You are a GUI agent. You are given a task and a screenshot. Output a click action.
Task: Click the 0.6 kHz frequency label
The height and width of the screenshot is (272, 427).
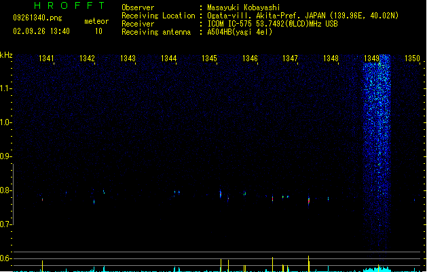click(x=5, y=258)
